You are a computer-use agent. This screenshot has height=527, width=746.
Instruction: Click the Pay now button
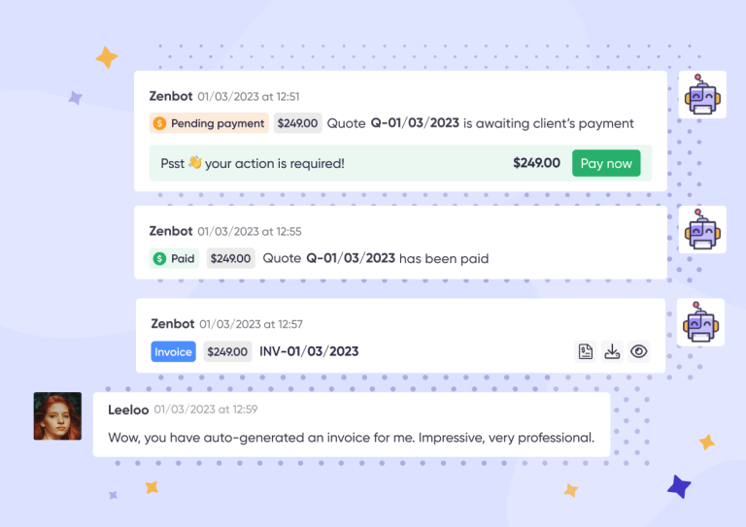pyautogui.click(x=606, y=163)
